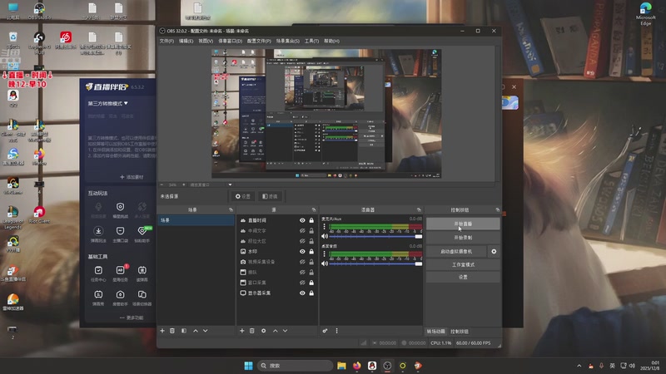
Task: Add a new scene with the plus icon
Action: coord(162,331)
